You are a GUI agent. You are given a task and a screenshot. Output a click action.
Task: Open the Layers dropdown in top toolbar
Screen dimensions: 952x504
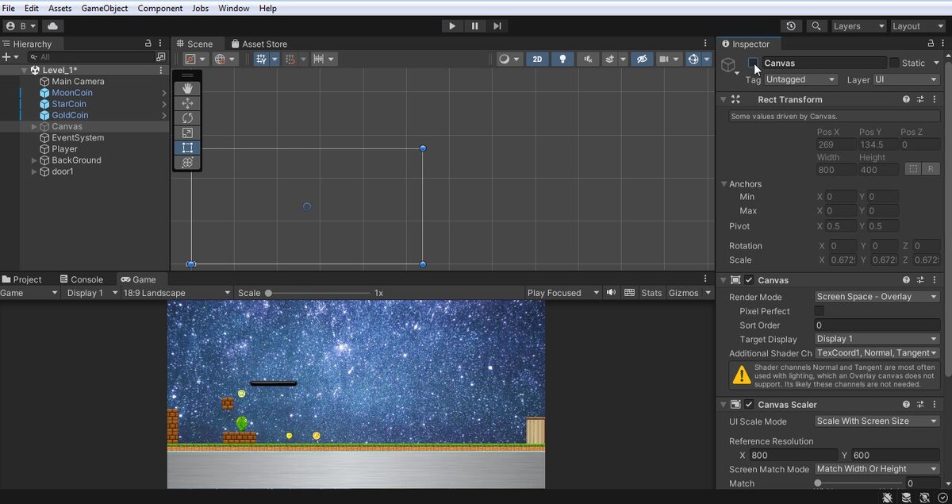pyautogui.click(x=858, y=26)
